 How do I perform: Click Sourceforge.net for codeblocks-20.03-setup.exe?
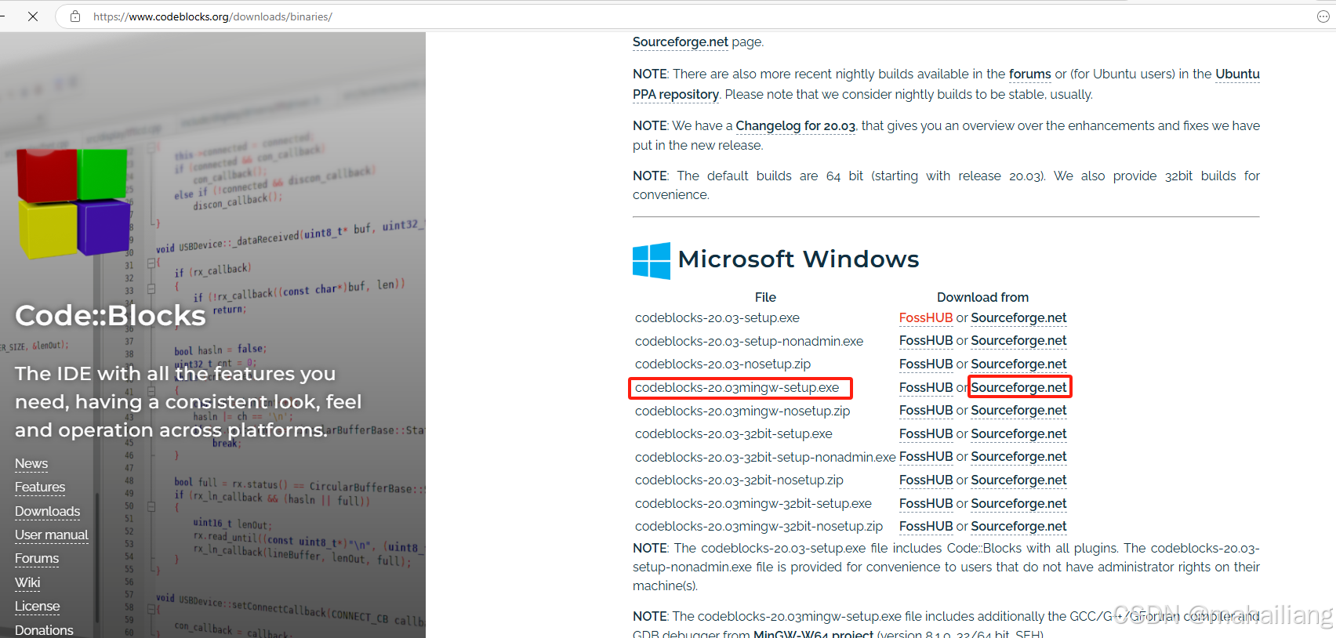(x=1018, y=318)
